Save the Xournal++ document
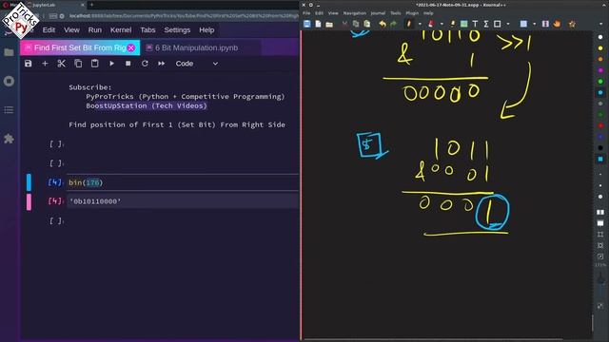This screenshot has width=609, height=342. [306, 24]
